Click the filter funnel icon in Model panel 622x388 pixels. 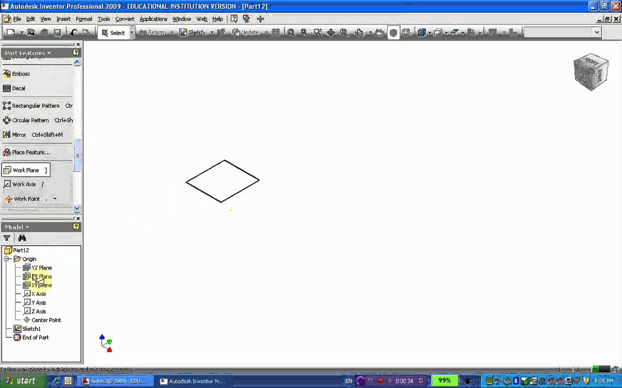6,238
